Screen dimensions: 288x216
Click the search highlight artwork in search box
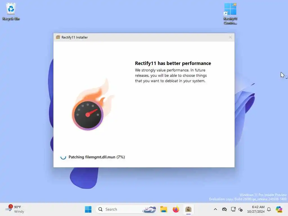click(150, 209)
